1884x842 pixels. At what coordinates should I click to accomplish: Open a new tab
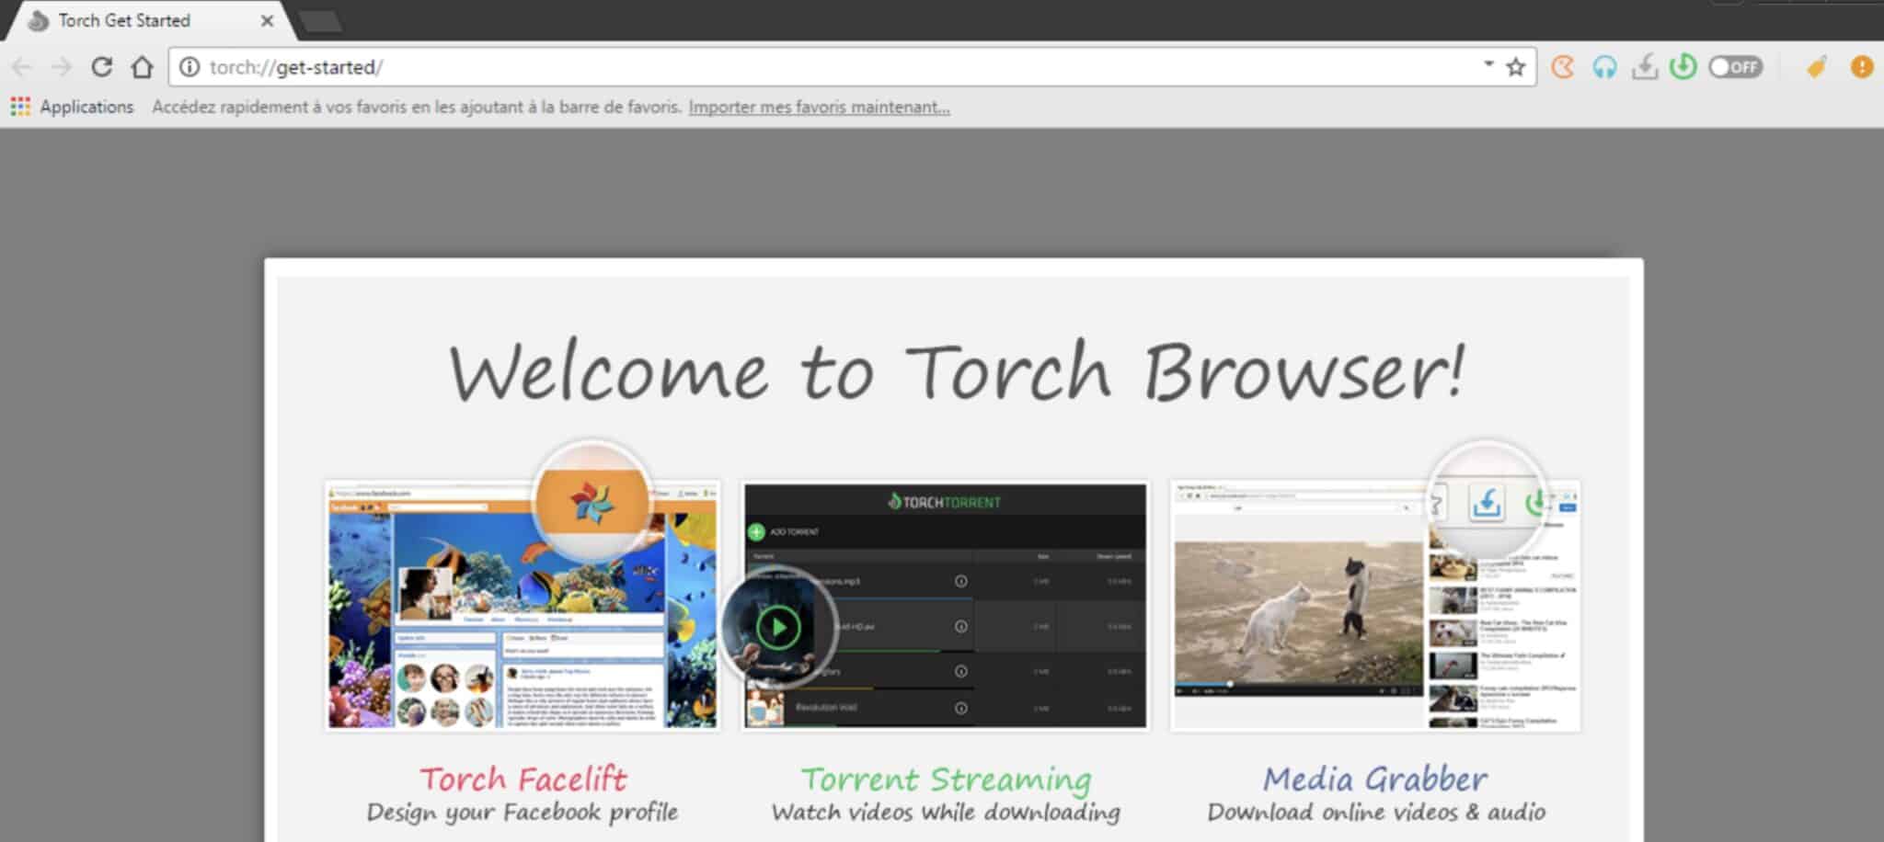320,20
